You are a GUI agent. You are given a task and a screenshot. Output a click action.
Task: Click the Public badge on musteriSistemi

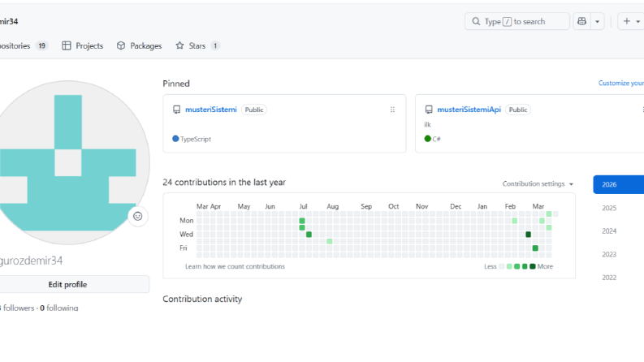coord(254,110)
